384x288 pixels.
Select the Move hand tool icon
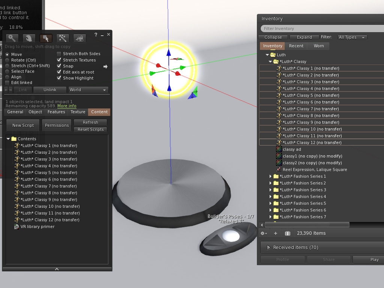point(29,38)
